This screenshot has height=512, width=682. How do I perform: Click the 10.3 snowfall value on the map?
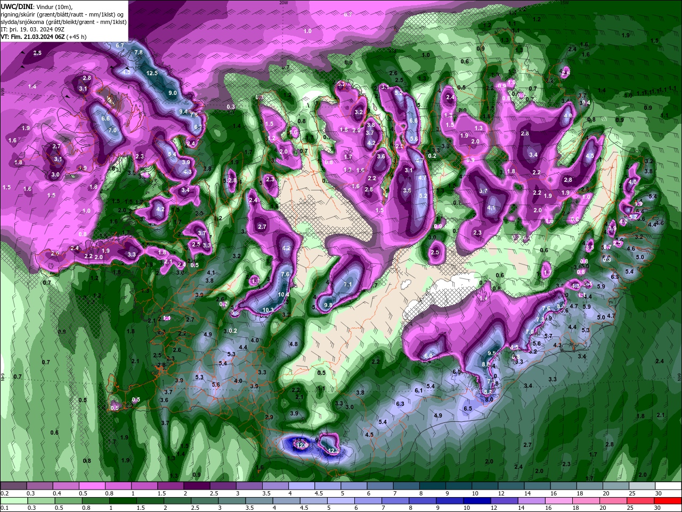268,310
